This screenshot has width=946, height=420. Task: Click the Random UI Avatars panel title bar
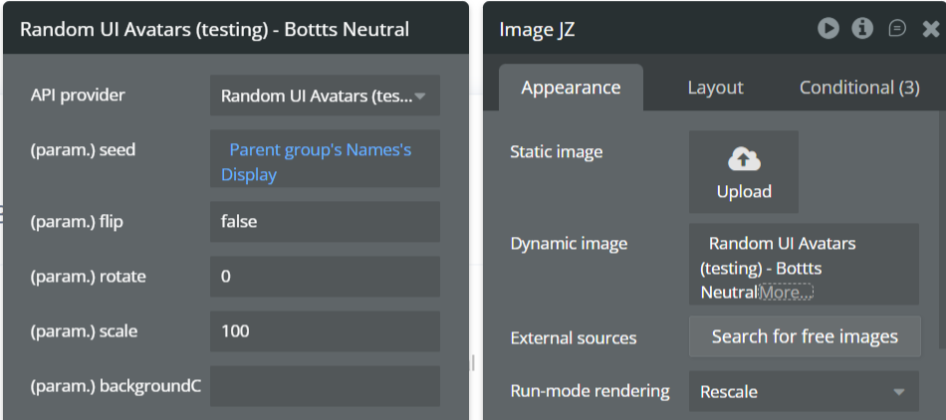pyautogui.click(x=214, y=29)
